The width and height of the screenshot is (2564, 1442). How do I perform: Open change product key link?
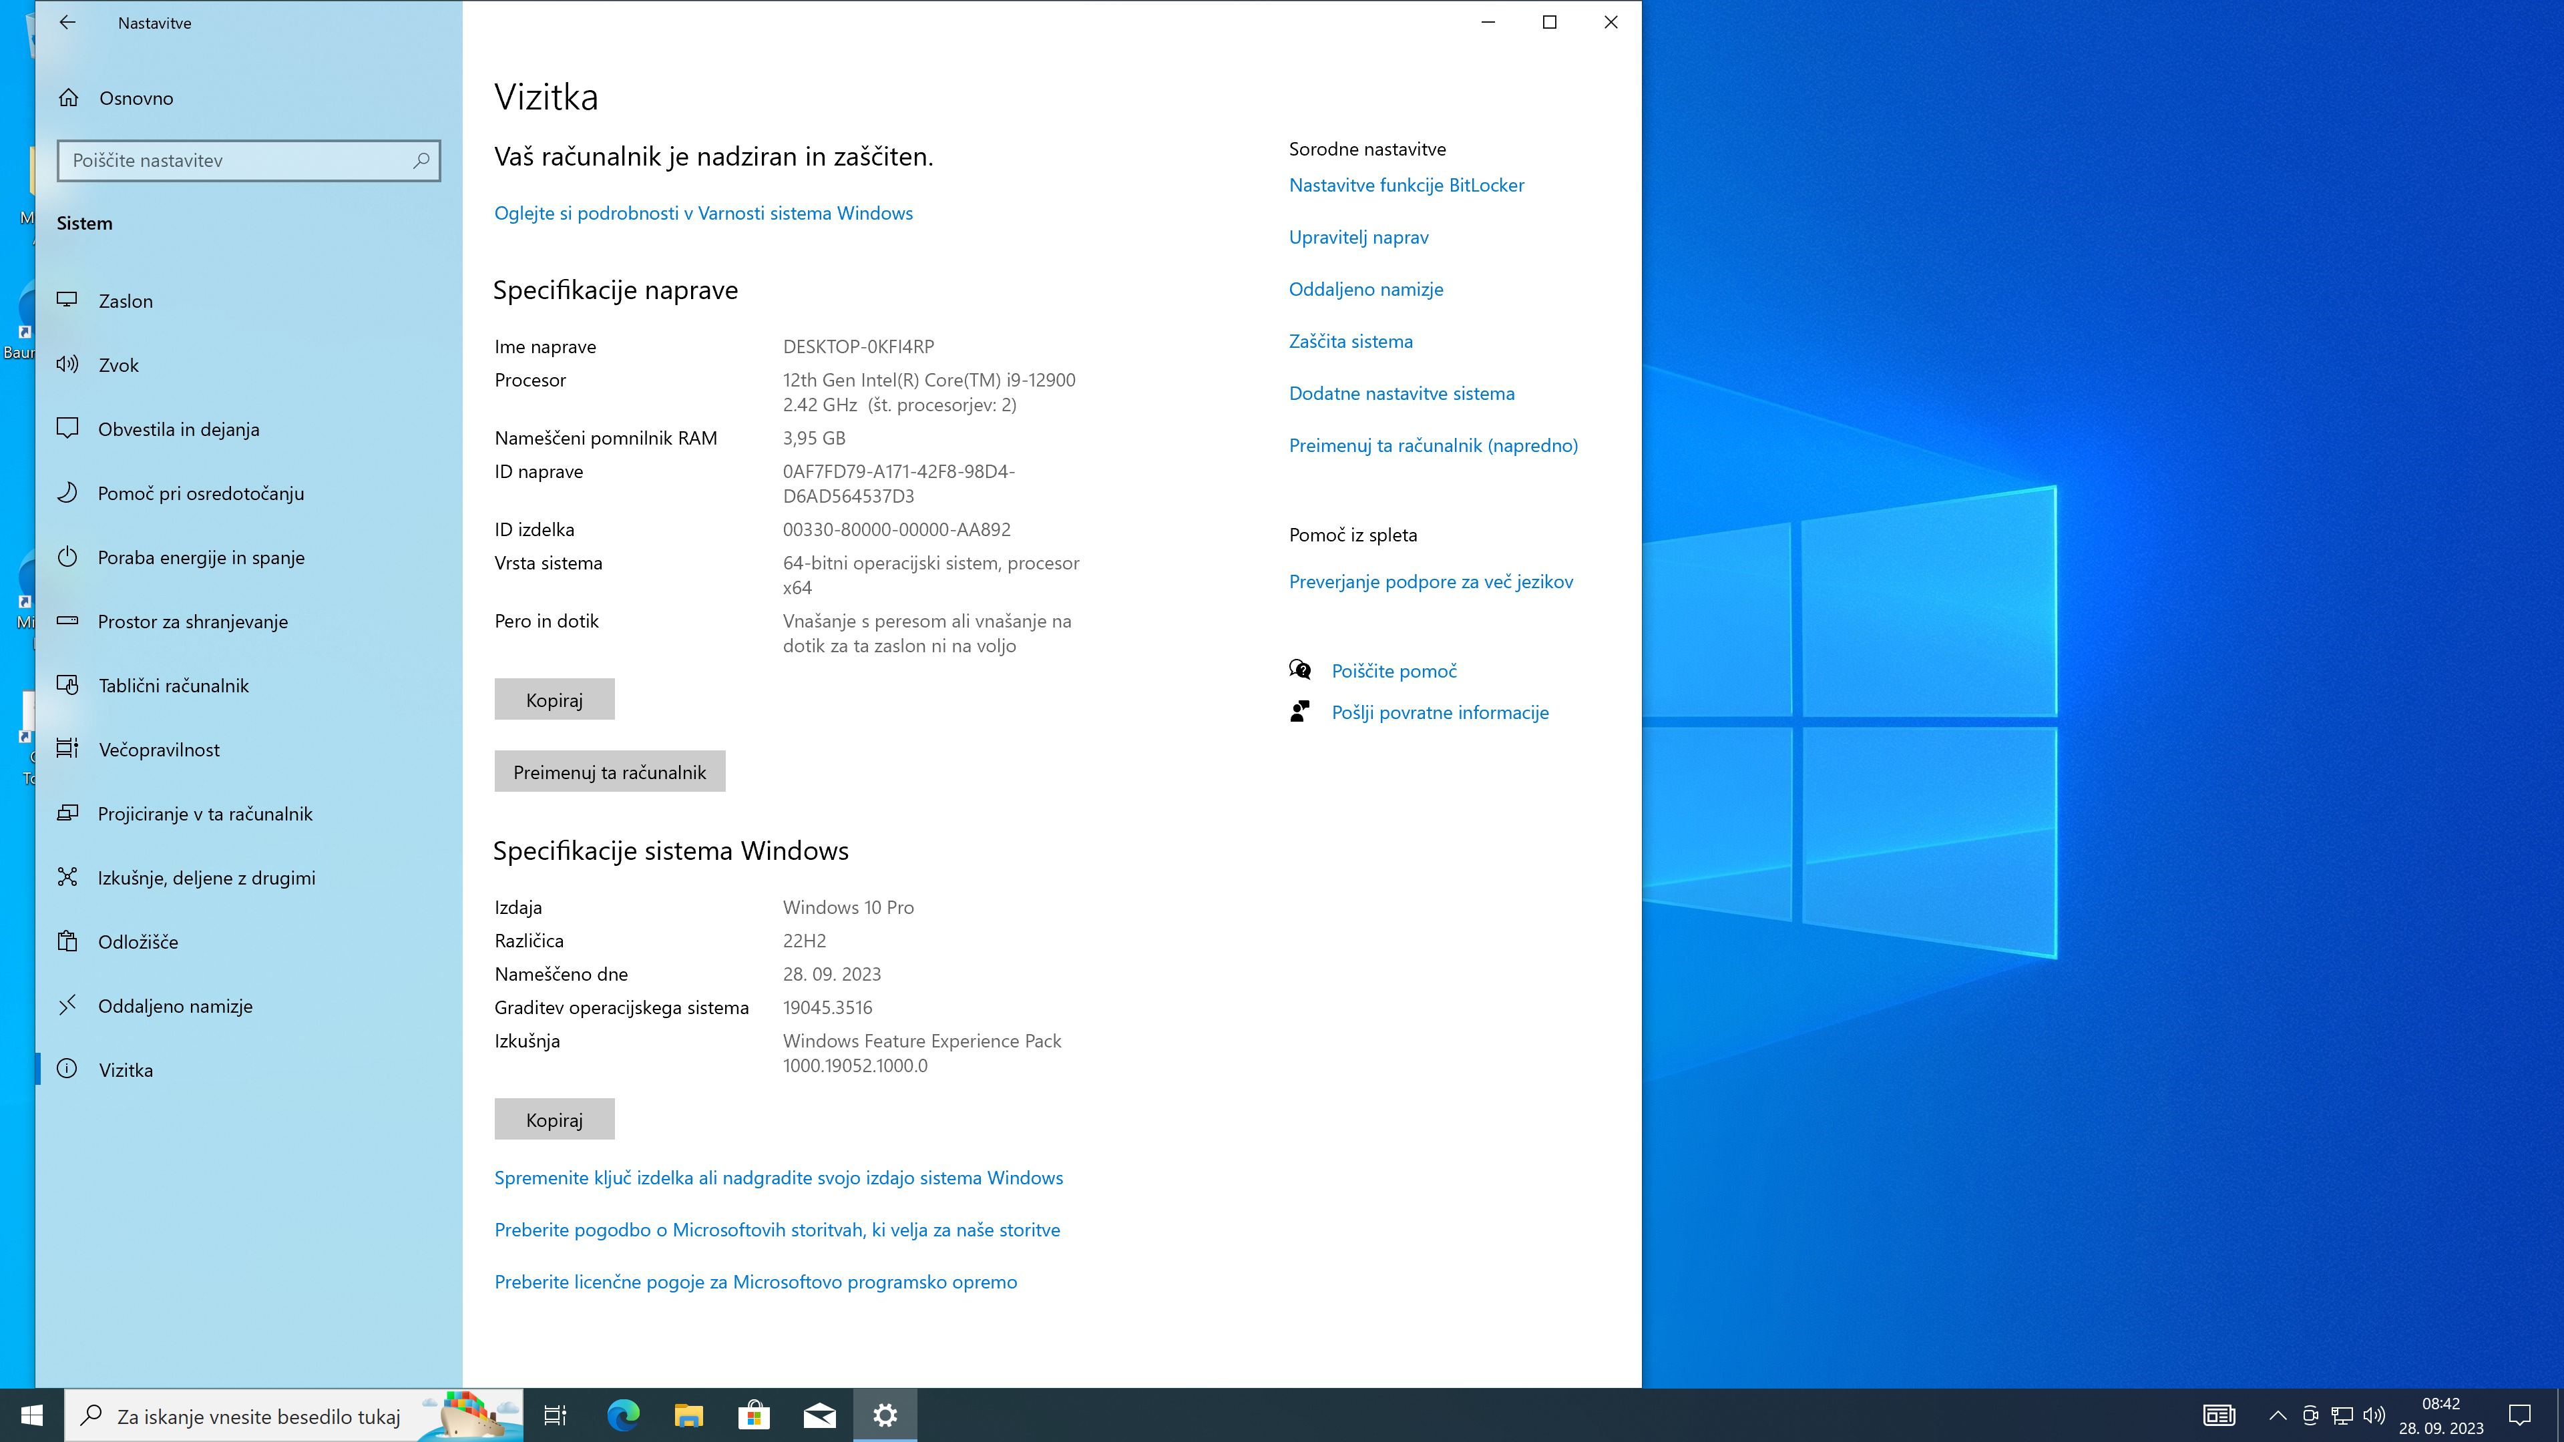pos(779,1178)
